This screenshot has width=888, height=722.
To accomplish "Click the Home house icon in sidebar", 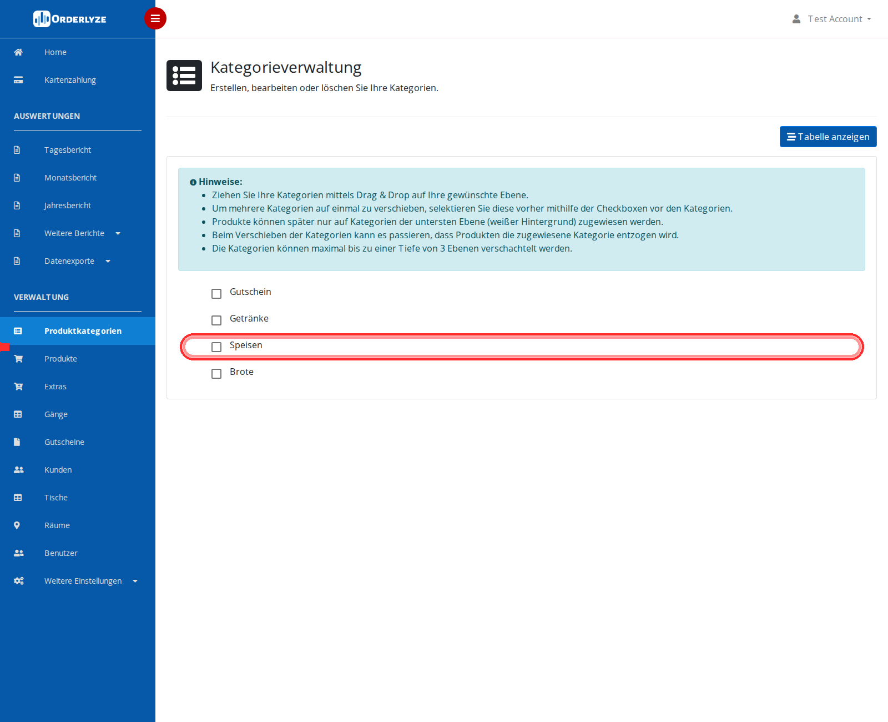I will 18,52.
